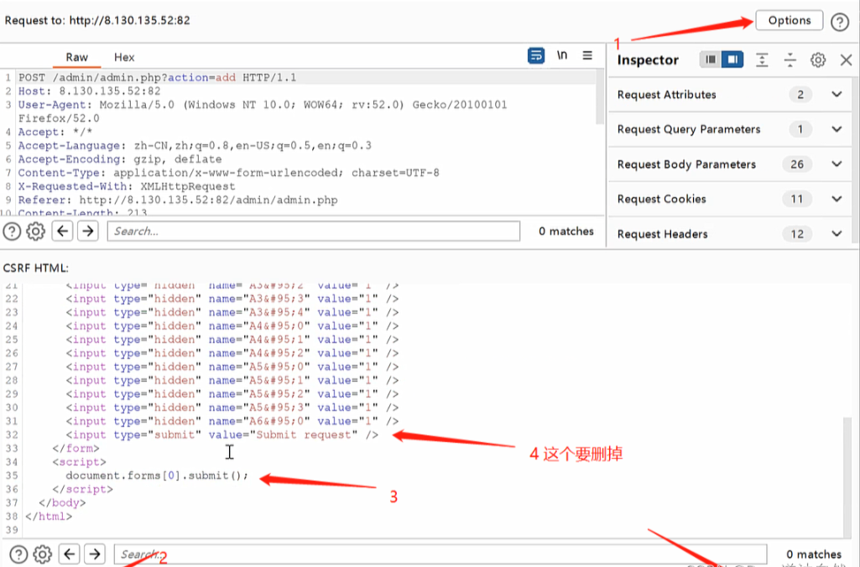
Task: Click the Content-Type header line
Action: [x=229, y=173]
